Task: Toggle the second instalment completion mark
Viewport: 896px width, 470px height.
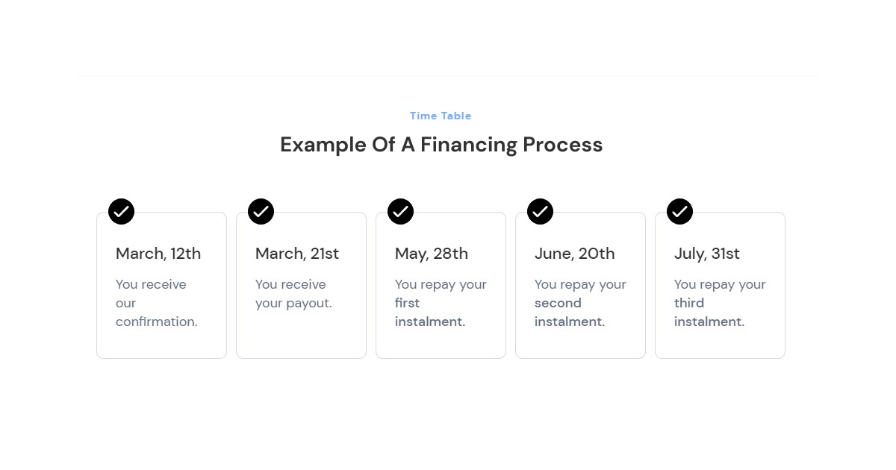Action: coord(539,211)
